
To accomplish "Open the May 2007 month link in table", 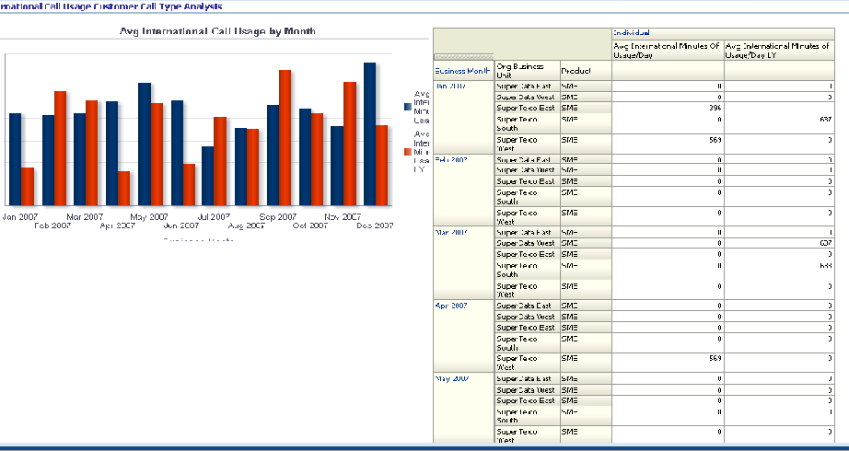I will click(451, 378).
